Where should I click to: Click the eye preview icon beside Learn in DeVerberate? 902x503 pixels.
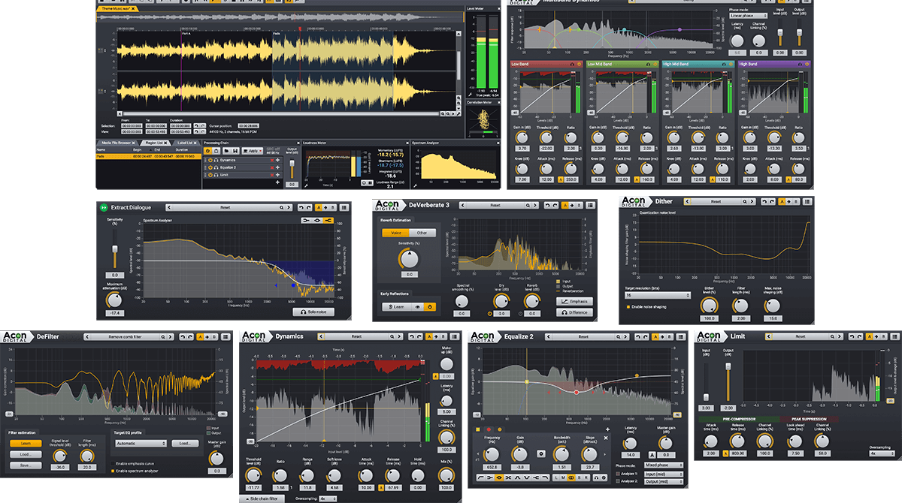pos(417,307)
